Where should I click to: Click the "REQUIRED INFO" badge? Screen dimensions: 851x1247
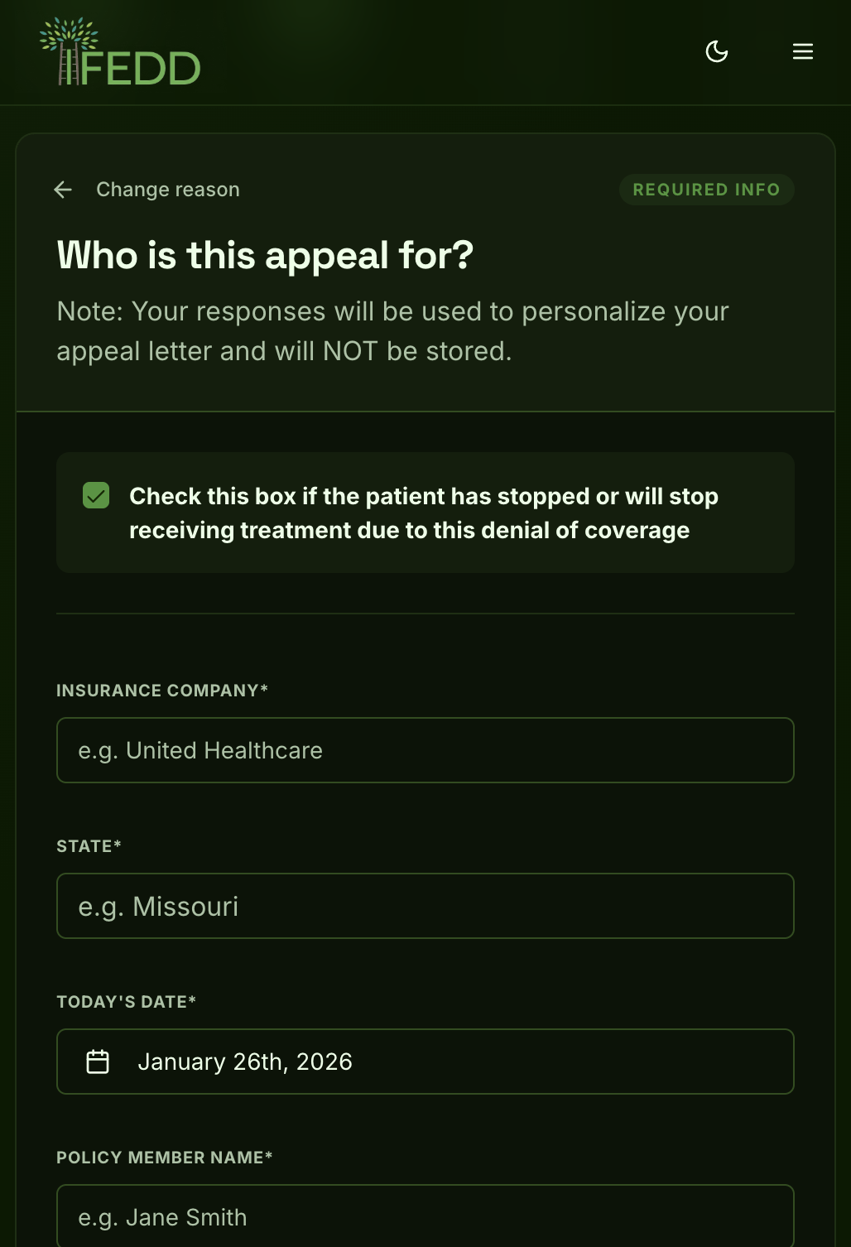tap(706, 190)
